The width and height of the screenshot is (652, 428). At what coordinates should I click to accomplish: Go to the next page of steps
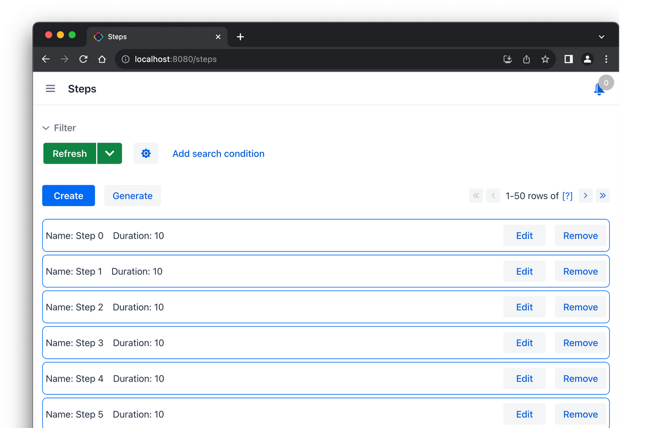click(585, 195)
